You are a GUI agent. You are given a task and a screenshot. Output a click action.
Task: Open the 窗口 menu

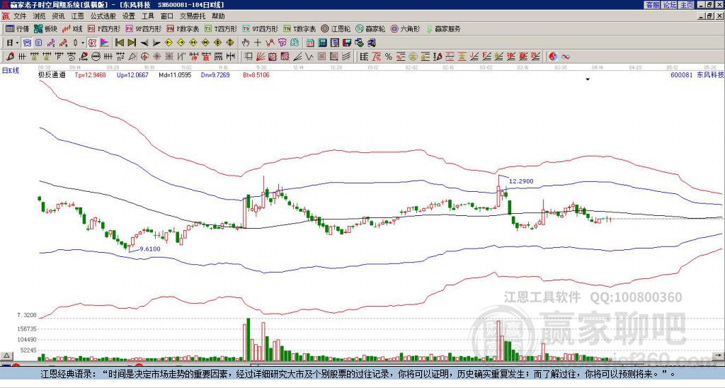point(167,16)
